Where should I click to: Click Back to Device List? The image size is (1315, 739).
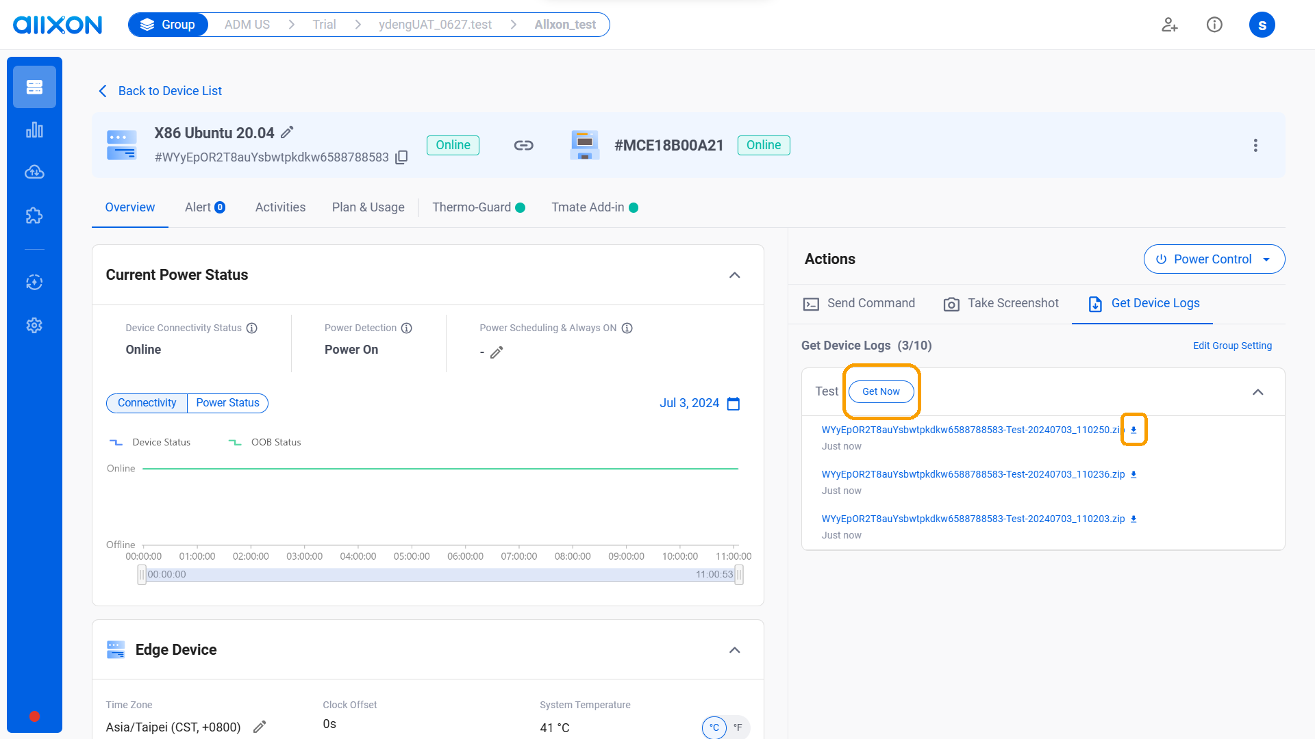[160, 91]
